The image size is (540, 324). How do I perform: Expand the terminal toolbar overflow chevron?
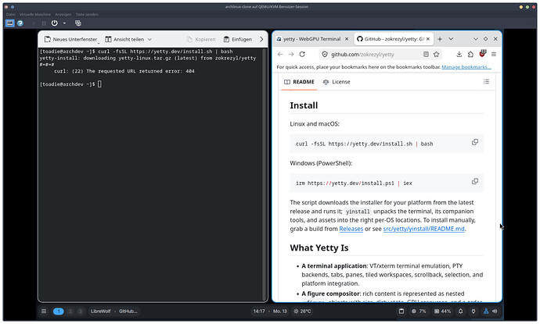tap(261, 39)
